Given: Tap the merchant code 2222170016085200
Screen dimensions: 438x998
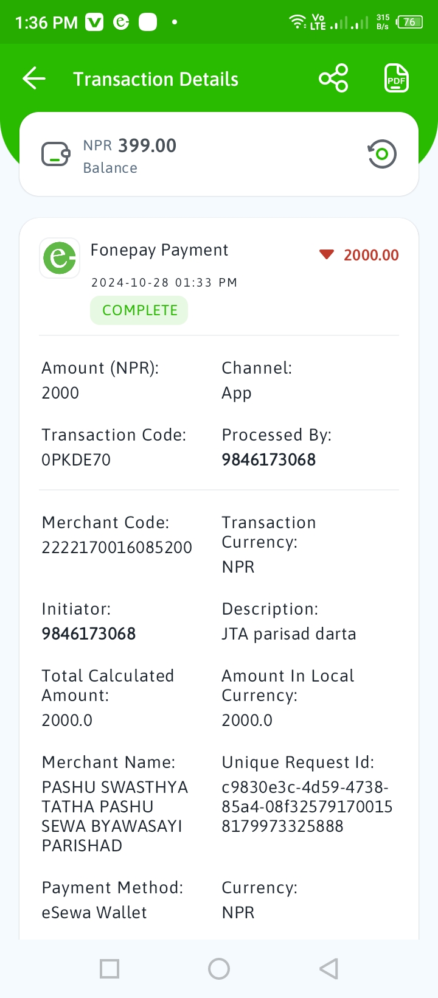Looking at the screenshot, I should coord(117,547).
